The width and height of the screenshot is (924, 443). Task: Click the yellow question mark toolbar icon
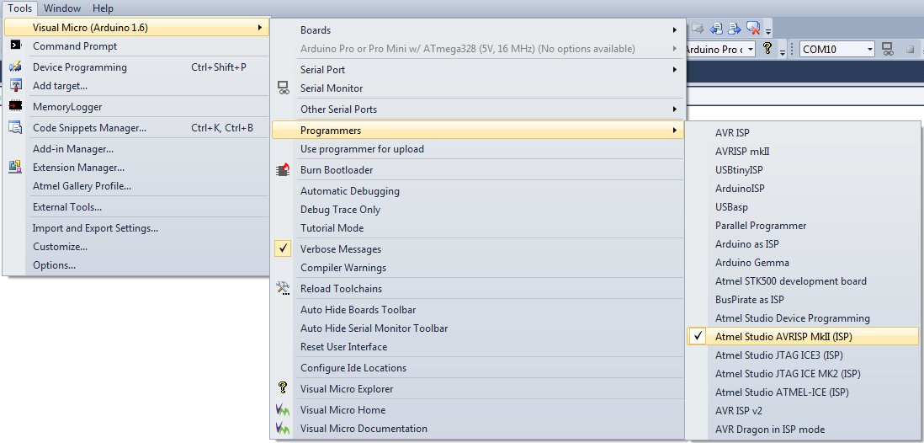point(767,49)
